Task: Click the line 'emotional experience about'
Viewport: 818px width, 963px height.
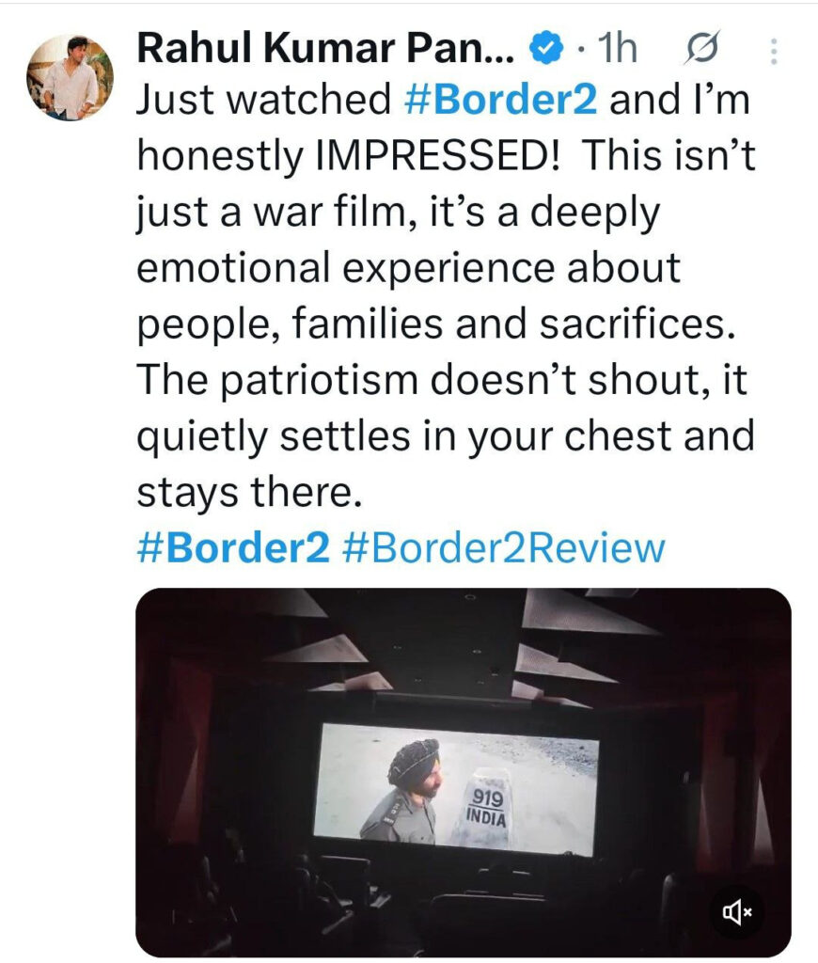Action: click(408, 268)
